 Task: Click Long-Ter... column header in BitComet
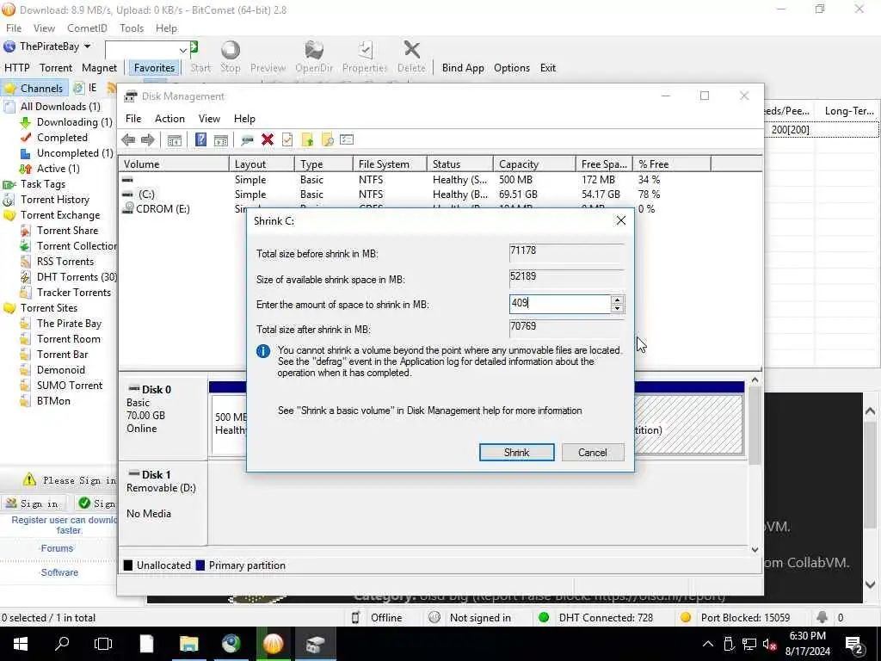[x=849, y=111]
